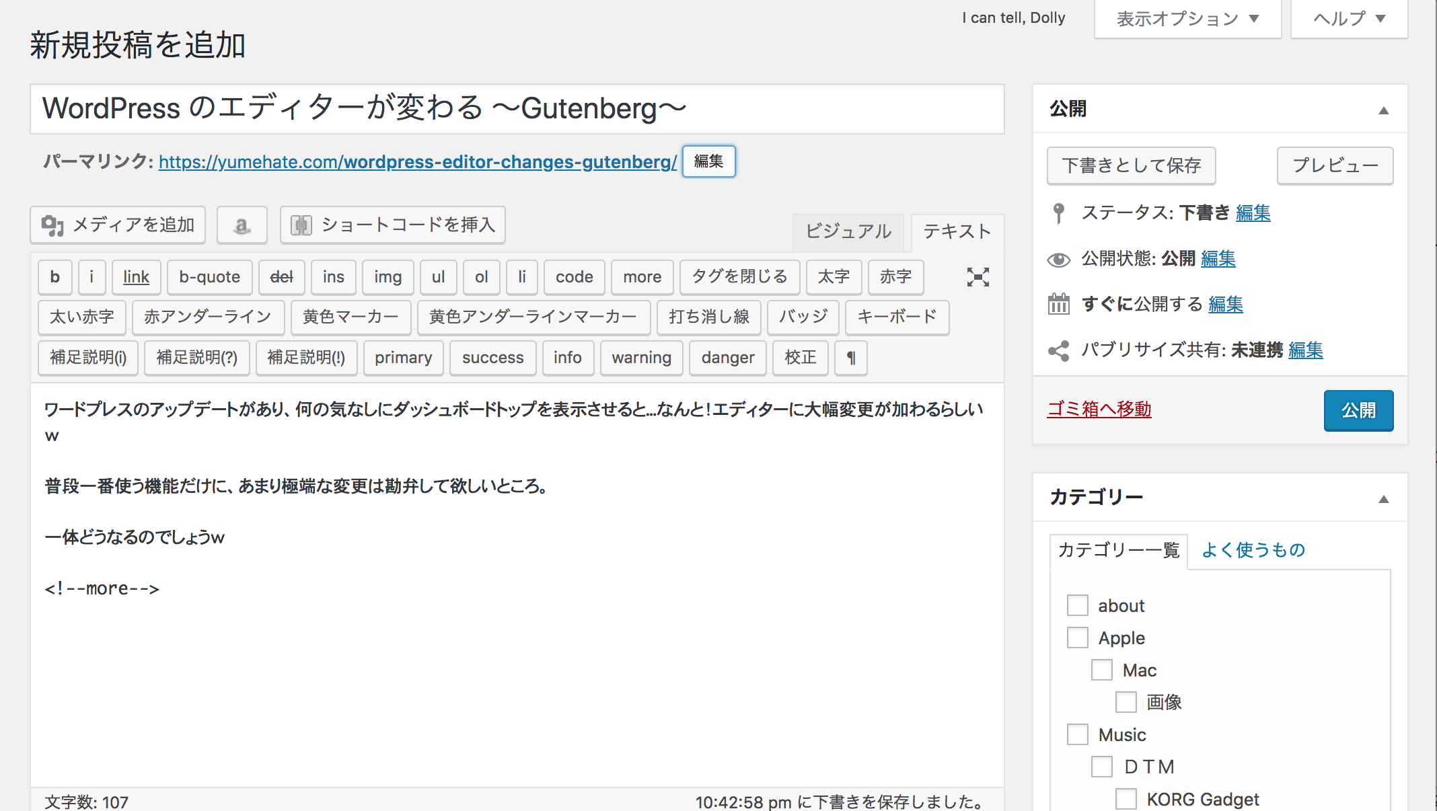The height and width of the screenshot is (811, 1437).
Task: Click 太字 quicktag button
Action: [834, 277]
